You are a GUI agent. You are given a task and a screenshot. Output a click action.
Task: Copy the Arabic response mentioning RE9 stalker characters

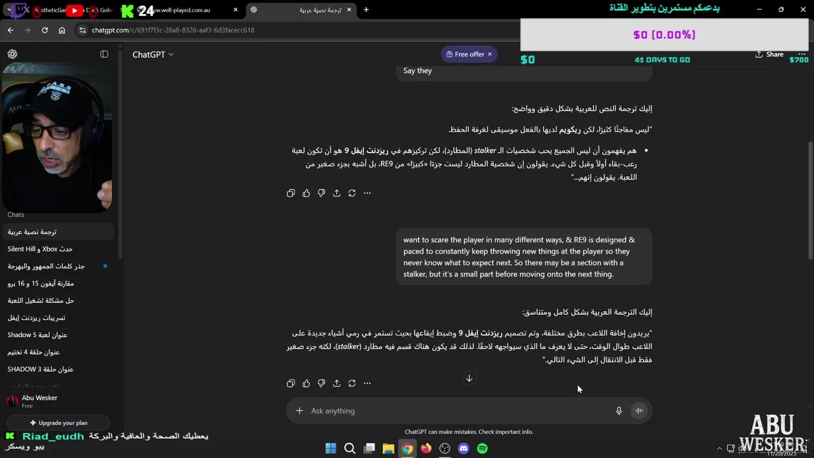point(291,193)
